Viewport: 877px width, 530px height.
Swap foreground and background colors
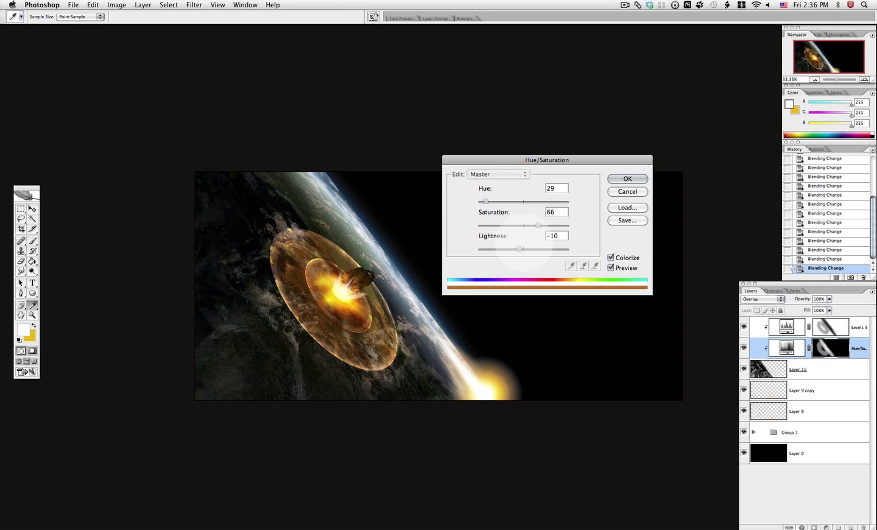(x=33, y=326)
